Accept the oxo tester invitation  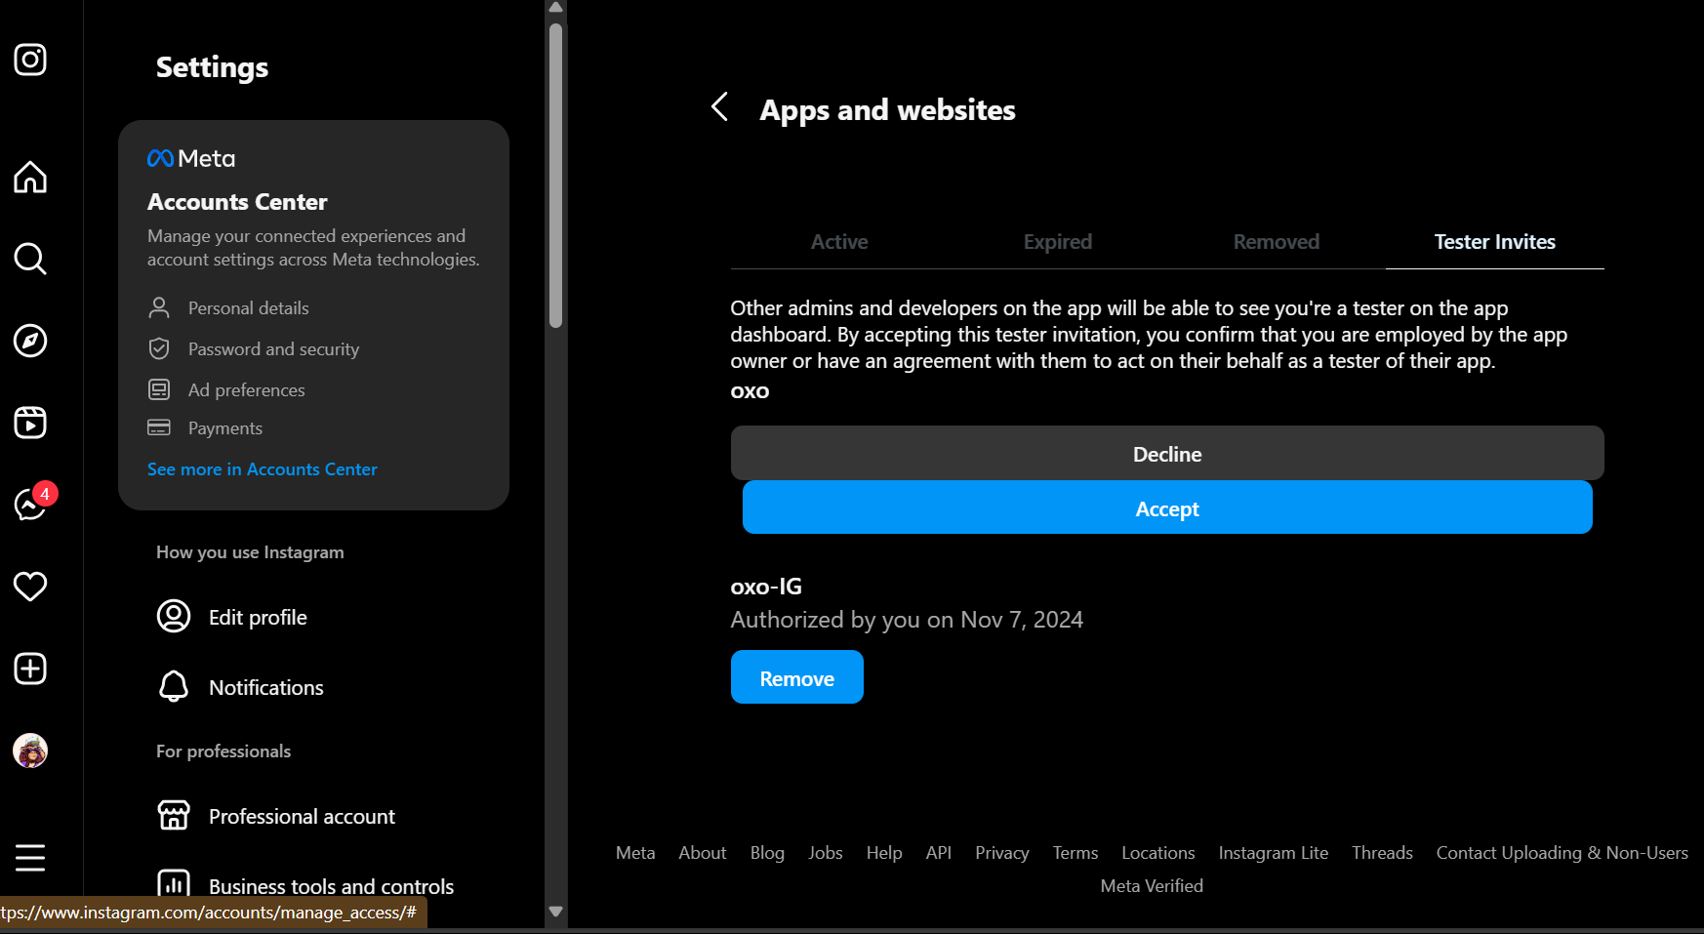click(1167, 508)
